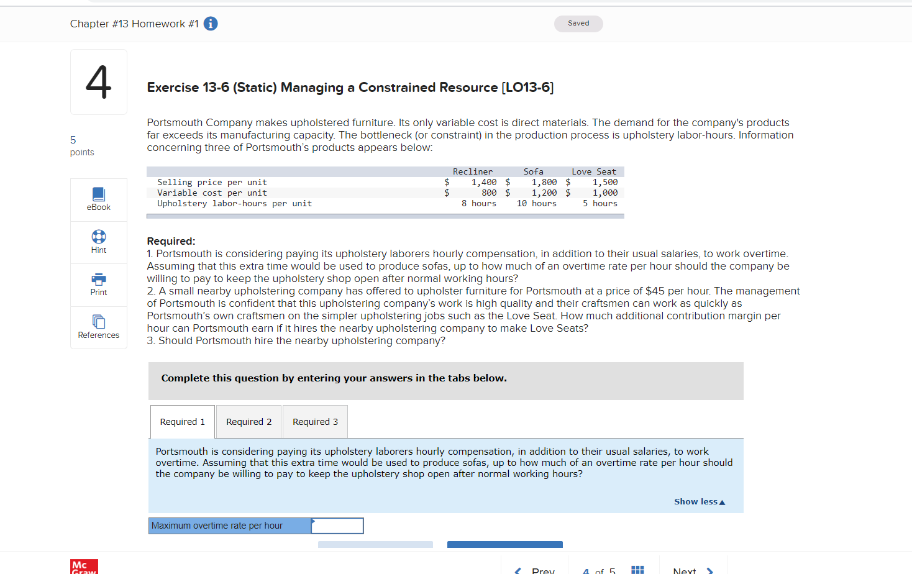Open the question grid navigator icon
Viewport: 912px width, 574px height.
point(637,570)
